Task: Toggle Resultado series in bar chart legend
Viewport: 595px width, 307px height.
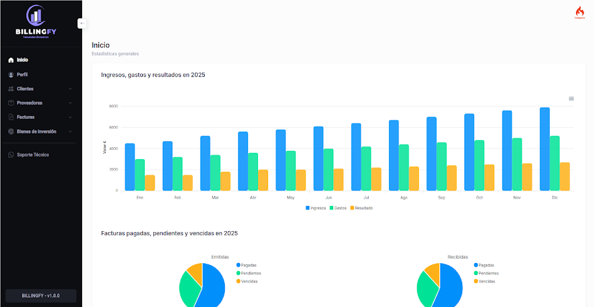Action: point(361,208)
